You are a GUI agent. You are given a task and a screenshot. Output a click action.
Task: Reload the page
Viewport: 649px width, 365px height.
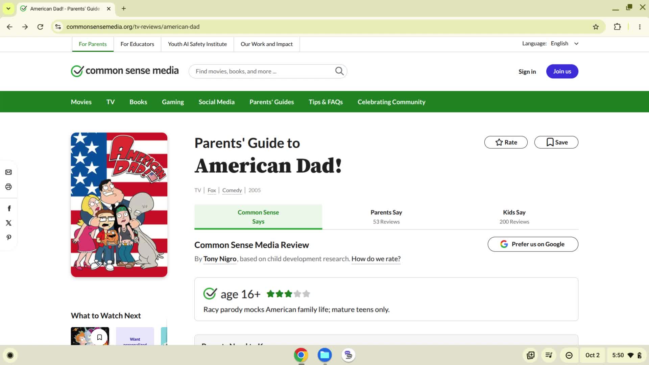coord(40,27)
